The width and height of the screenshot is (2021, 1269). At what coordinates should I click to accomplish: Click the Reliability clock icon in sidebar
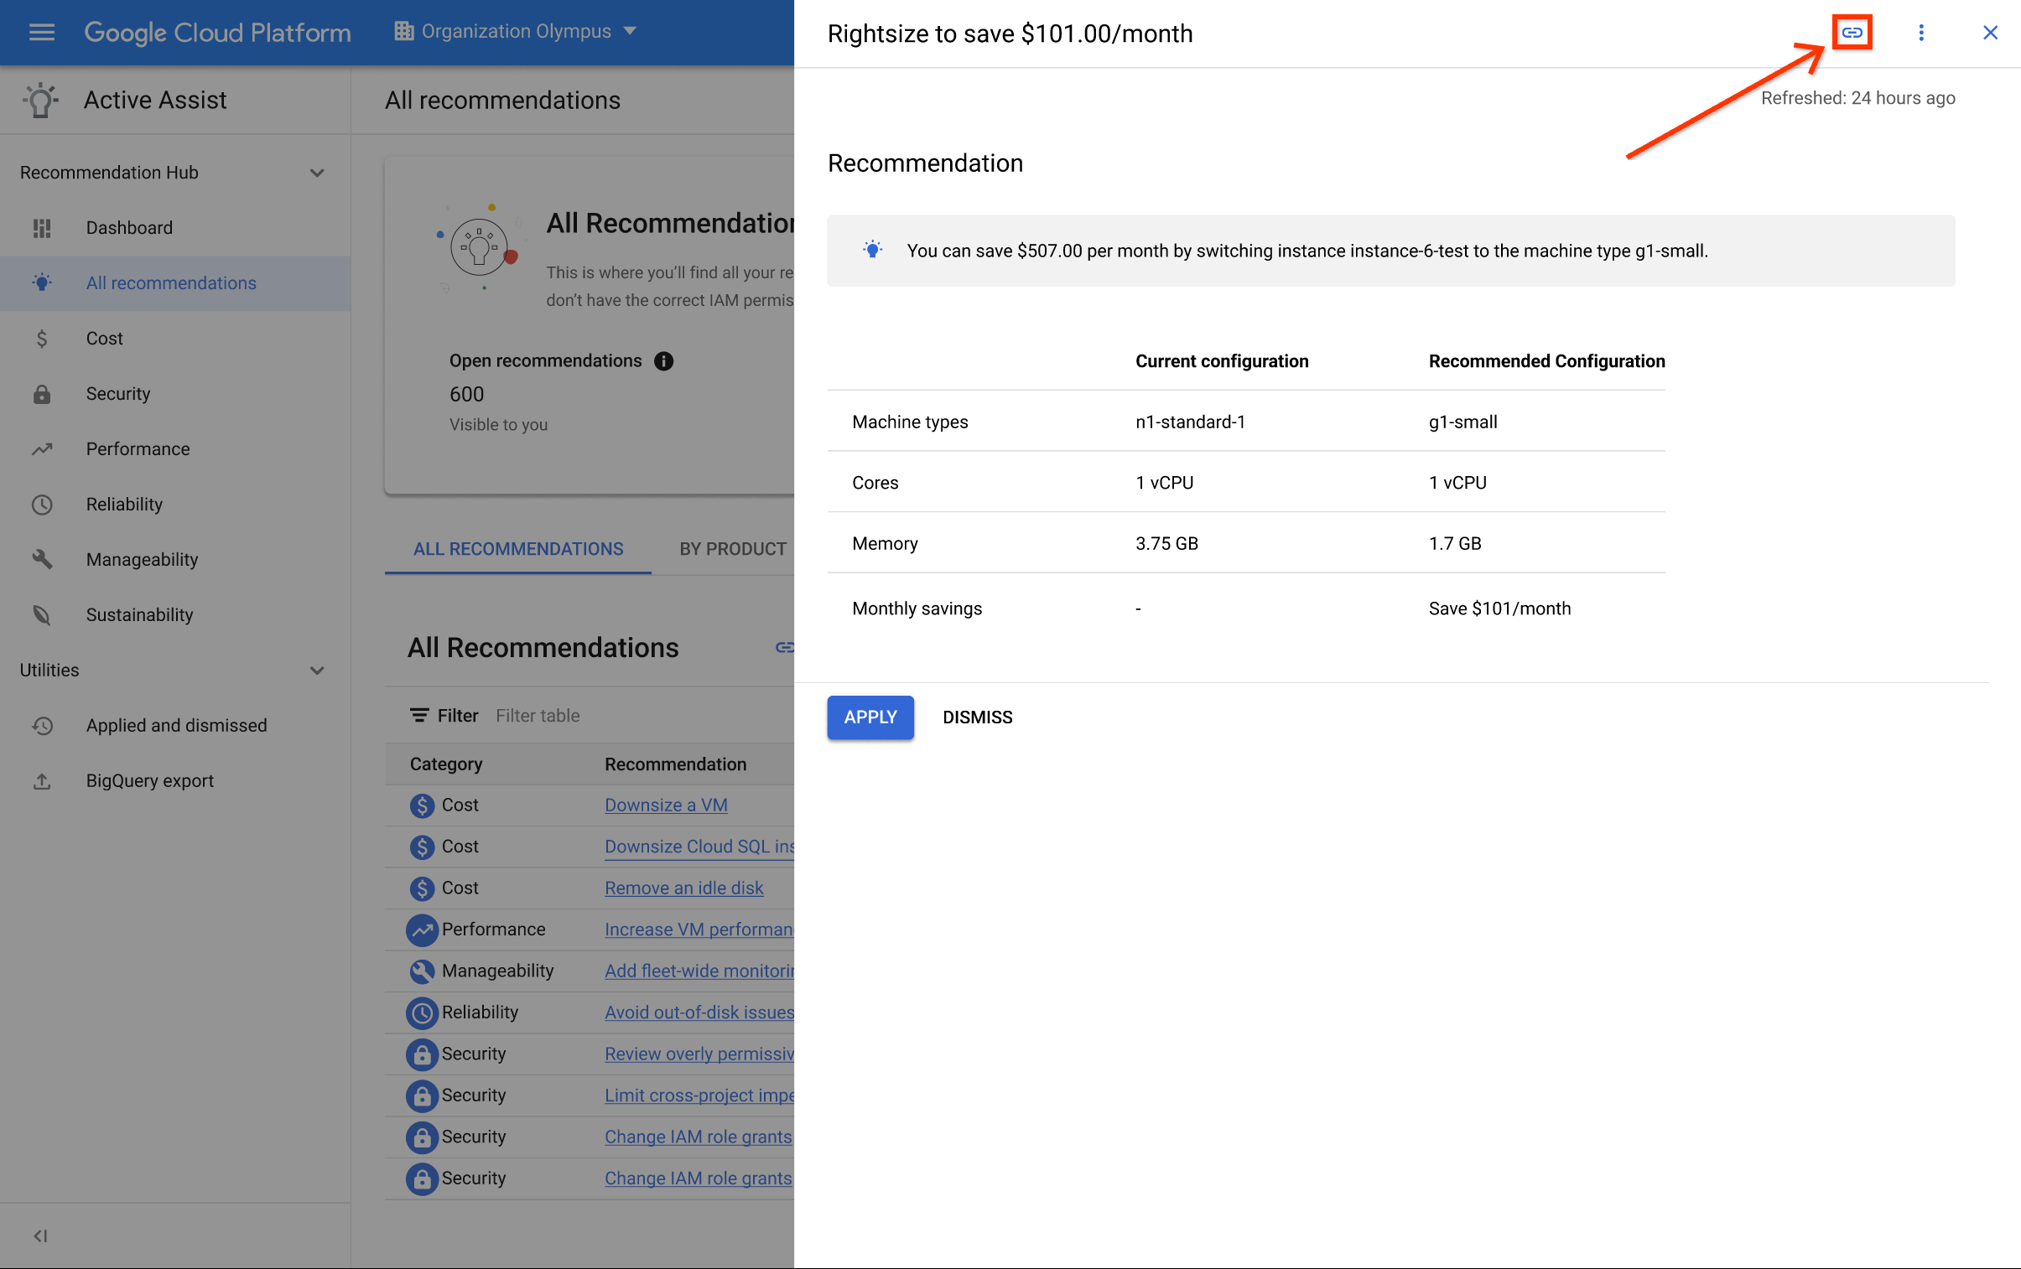click(41, 503)
